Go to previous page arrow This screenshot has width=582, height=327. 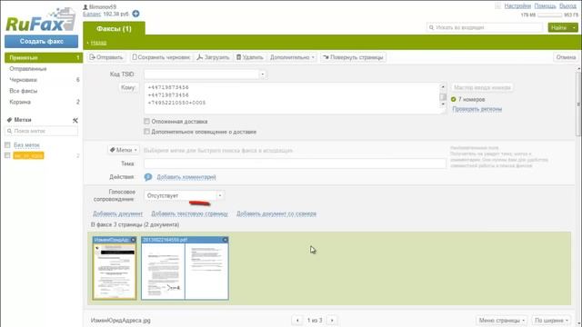(297, 320)
